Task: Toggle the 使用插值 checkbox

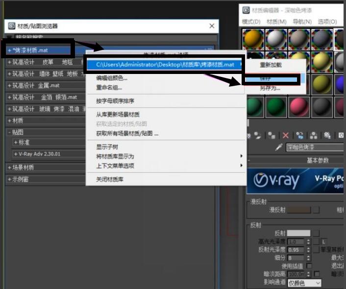Action: pyautogui.click(x=309, y=265)
